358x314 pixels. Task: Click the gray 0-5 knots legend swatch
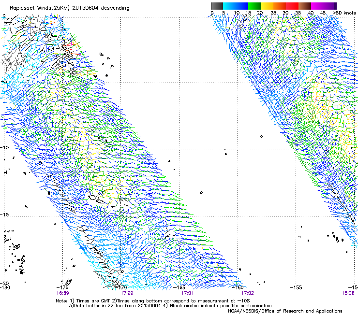click(217, 6)
